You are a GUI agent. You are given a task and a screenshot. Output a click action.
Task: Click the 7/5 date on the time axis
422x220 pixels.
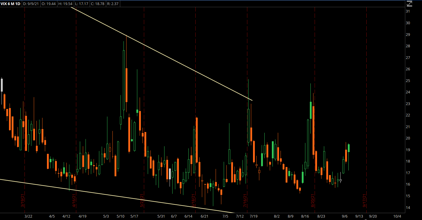tap(226, 216)
